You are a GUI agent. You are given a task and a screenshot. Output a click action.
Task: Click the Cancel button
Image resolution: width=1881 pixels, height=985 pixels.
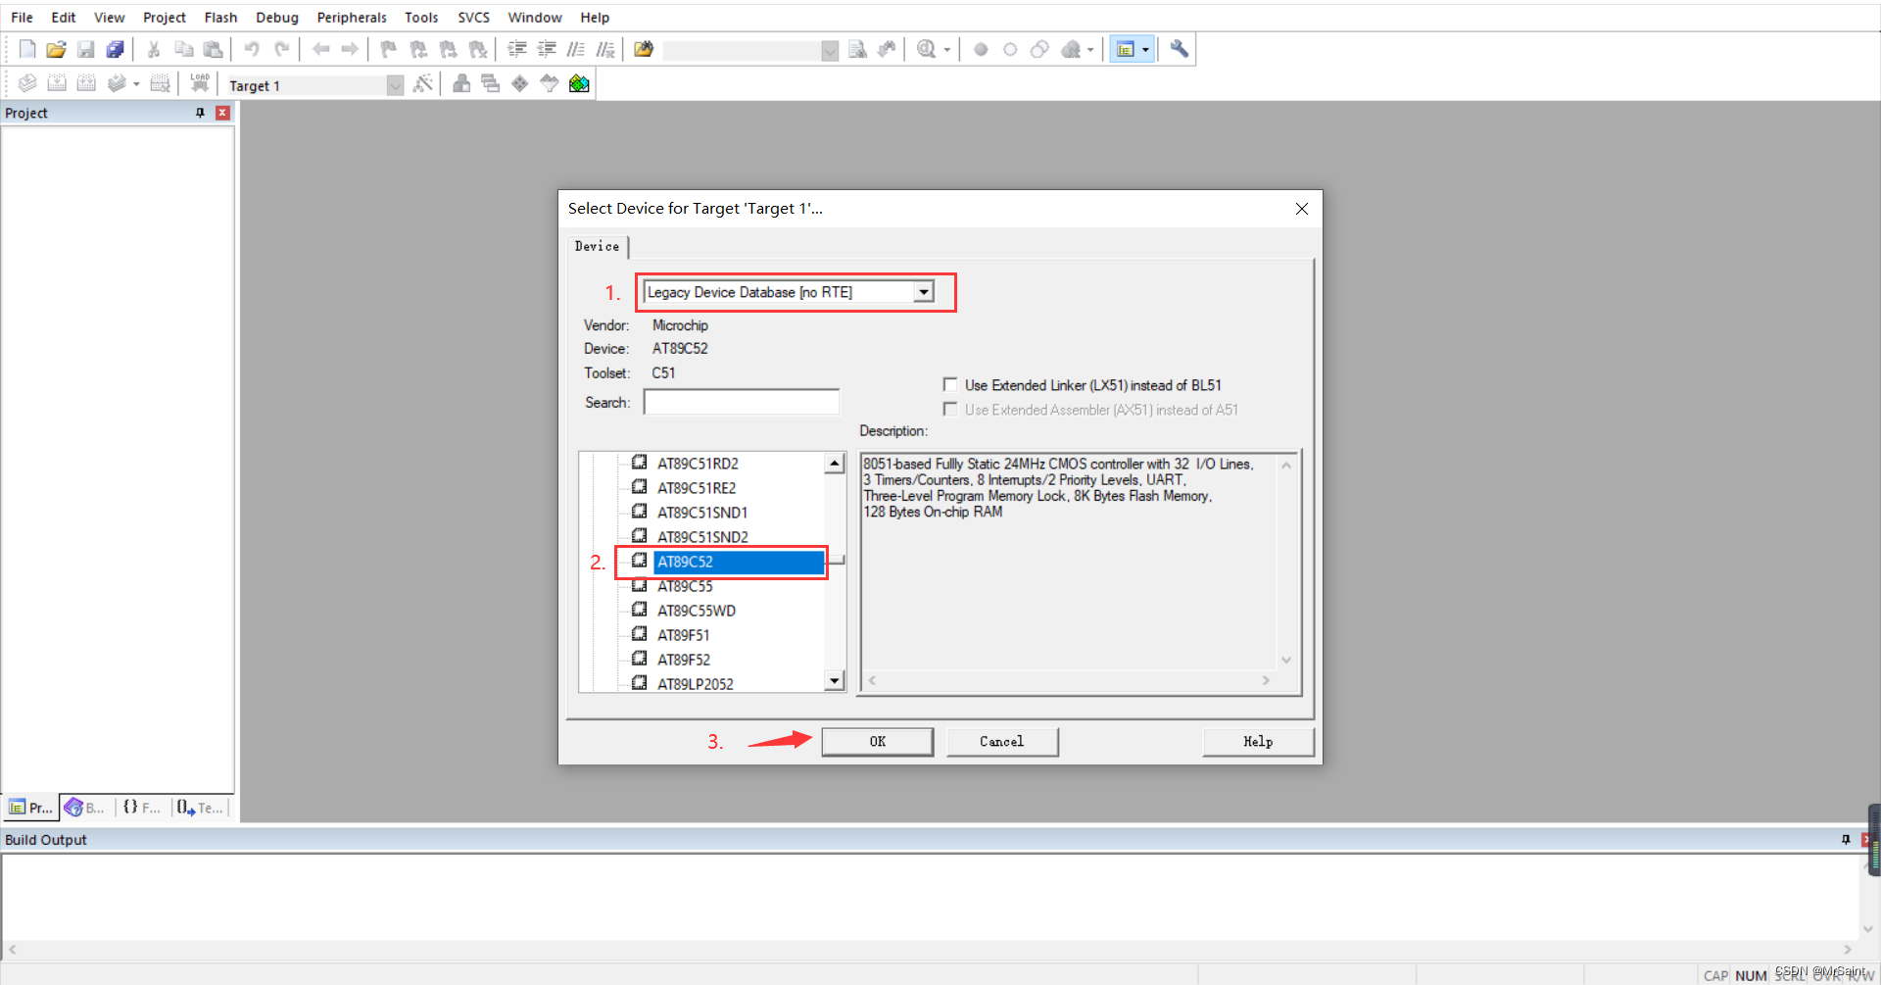click(1002, 742)
